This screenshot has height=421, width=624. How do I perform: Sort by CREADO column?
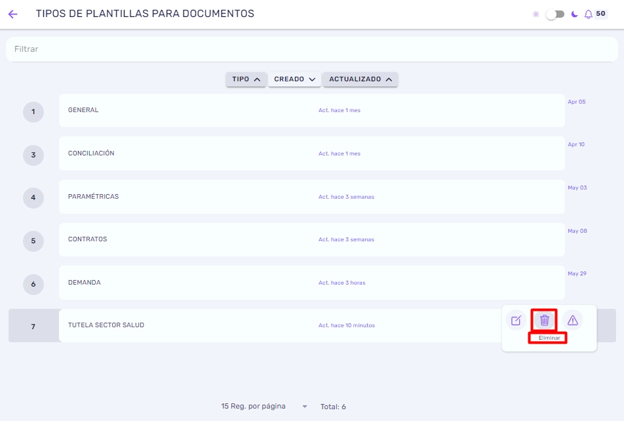tap(294, 79)
